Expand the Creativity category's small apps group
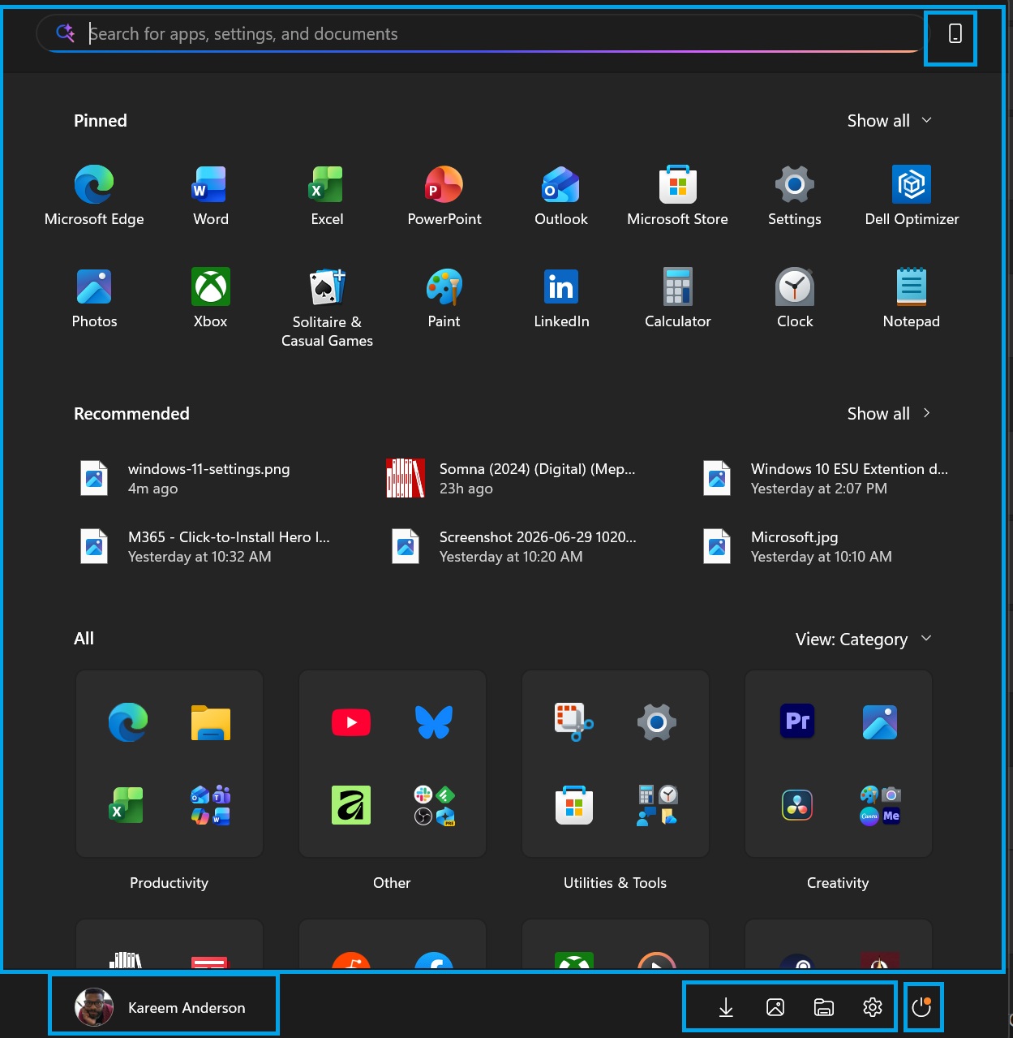Image resolution: width=1013 pixels, height=1038 pixels. pyautogui.click(x=880, y=805)
